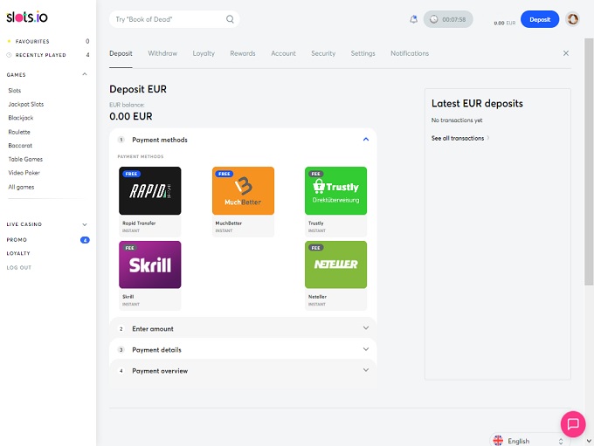
Task: Open See all transactions link
Action: (x=459, y=138)
